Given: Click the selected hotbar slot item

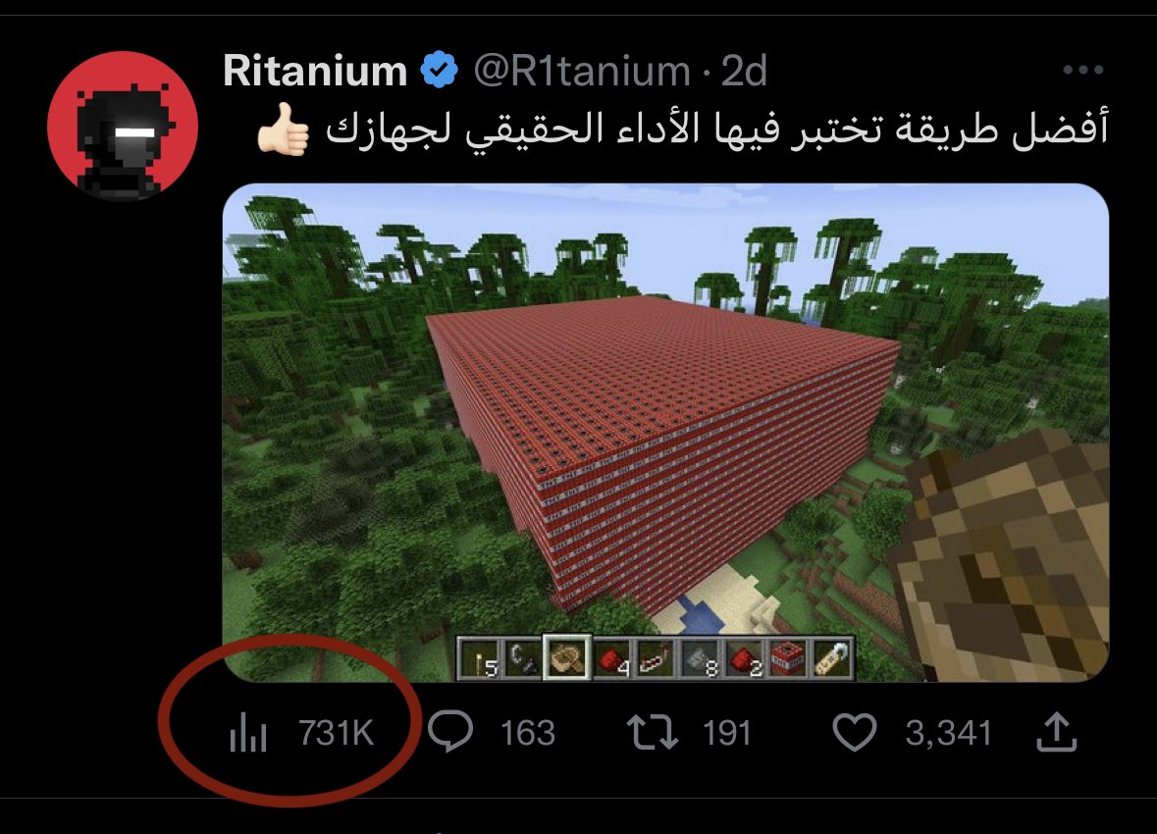Looking at the screenshot, I should (566, 657).
